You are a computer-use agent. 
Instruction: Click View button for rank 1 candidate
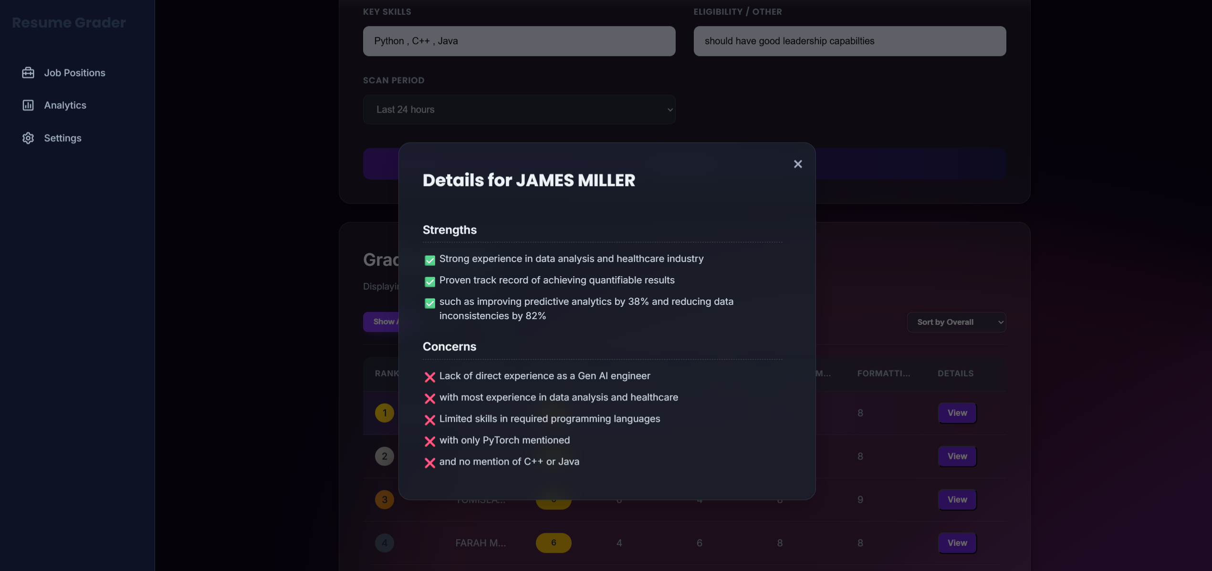[x=957, y=413]
